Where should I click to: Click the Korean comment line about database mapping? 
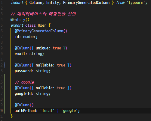[43, 14]
